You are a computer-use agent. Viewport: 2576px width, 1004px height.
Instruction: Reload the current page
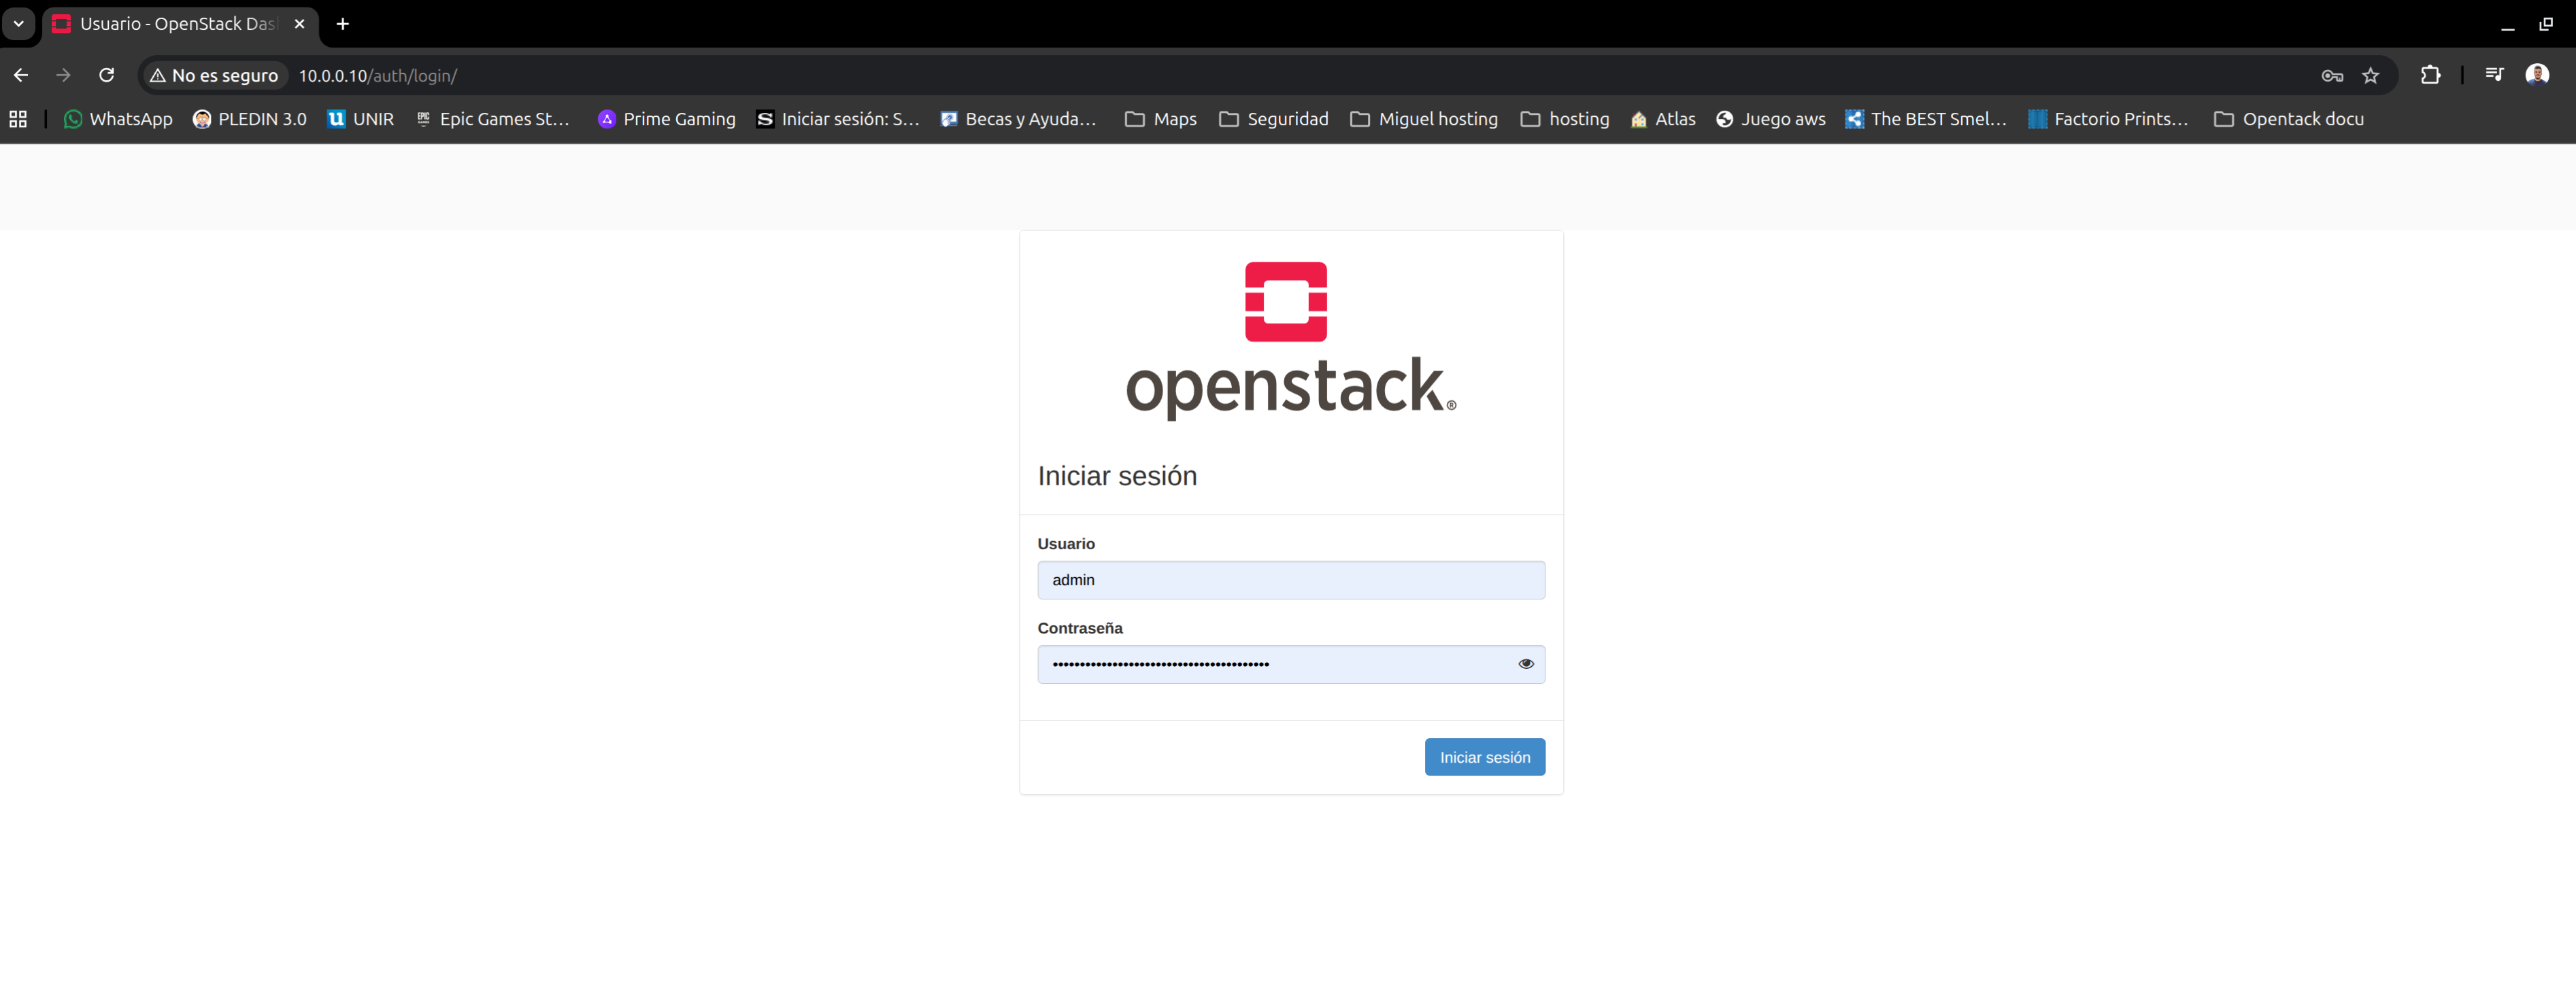click(107, 75)
